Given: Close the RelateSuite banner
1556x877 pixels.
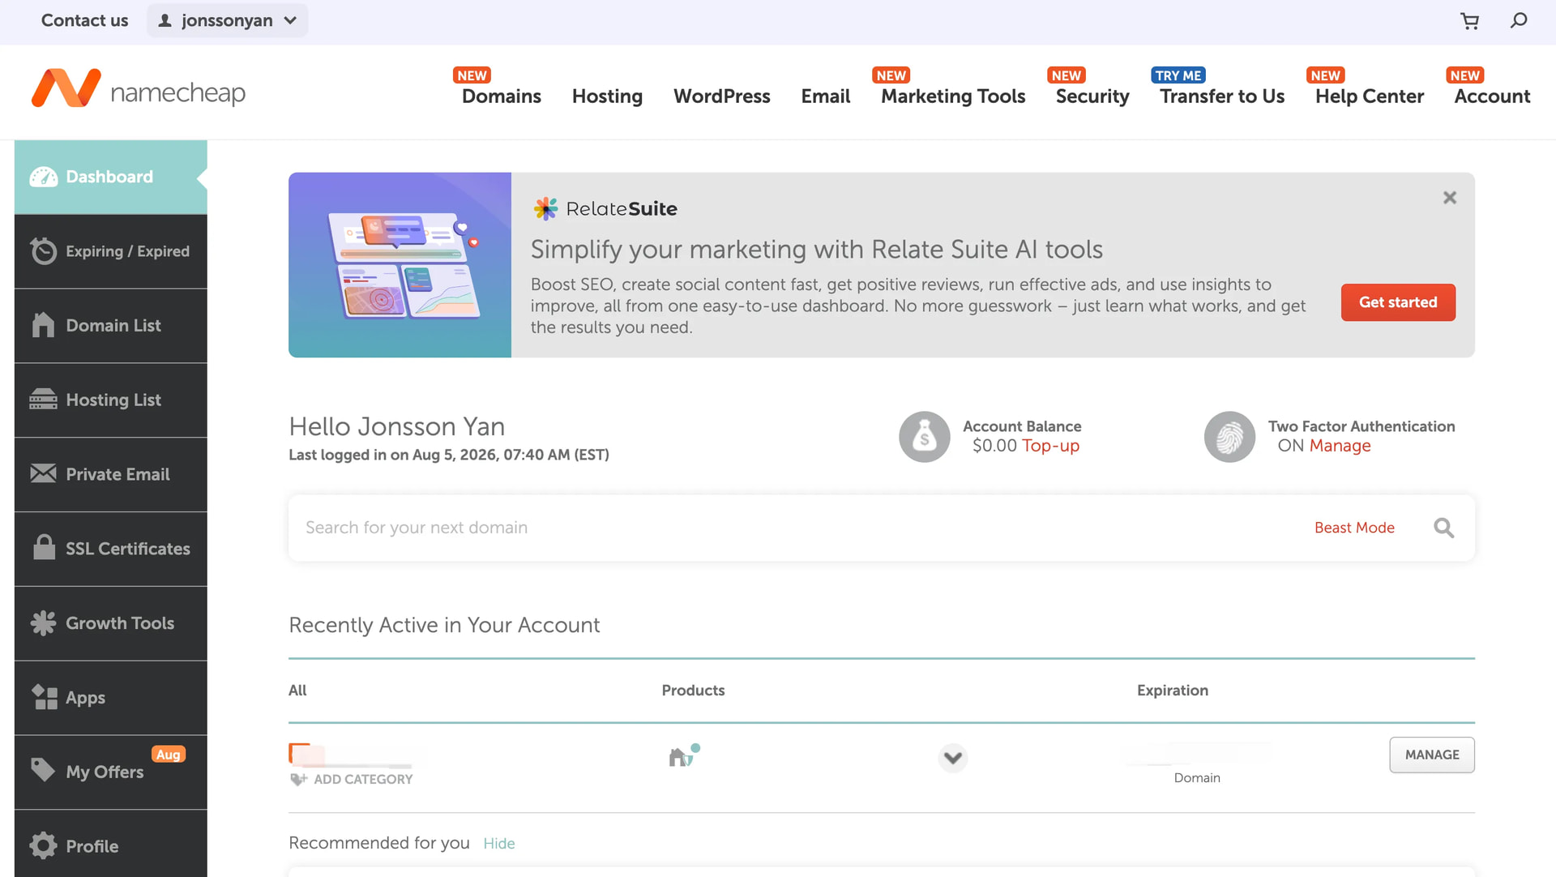Looking at the screenshot, I should tap(1450, 198).
